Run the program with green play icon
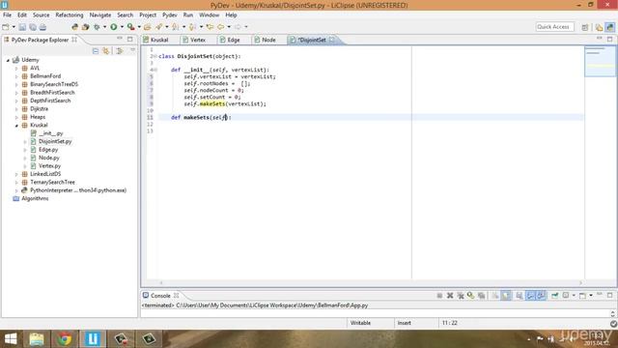618x348 pixels. (x=114, y=27)
